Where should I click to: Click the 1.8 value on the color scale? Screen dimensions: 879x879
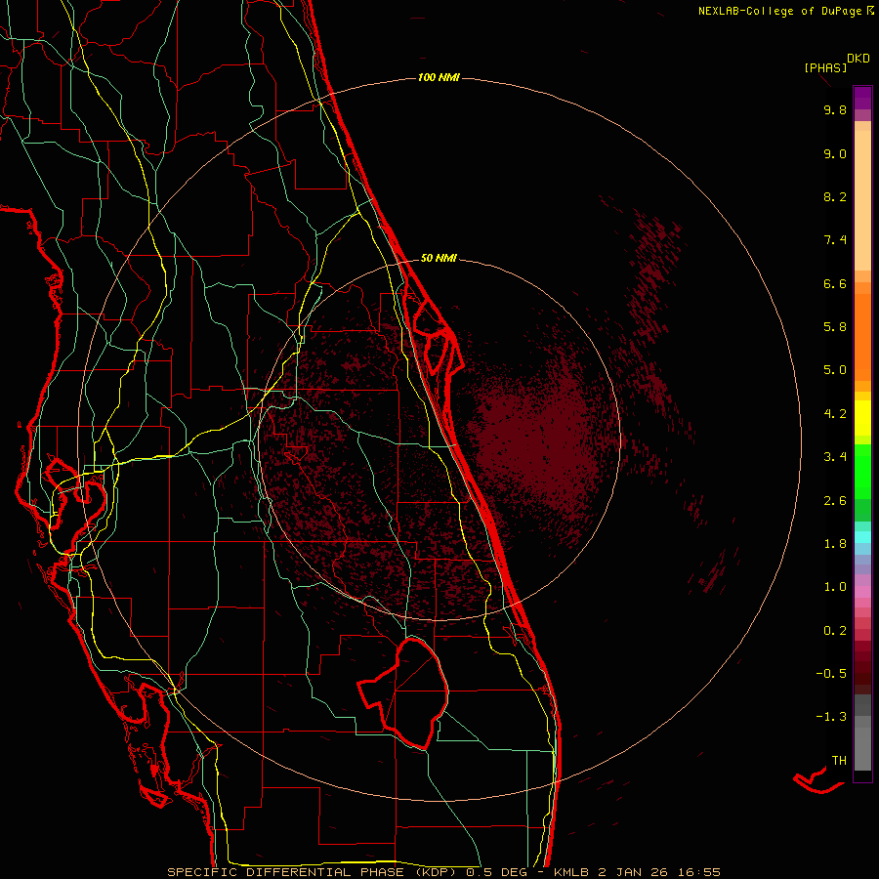[x=835, y=544]
